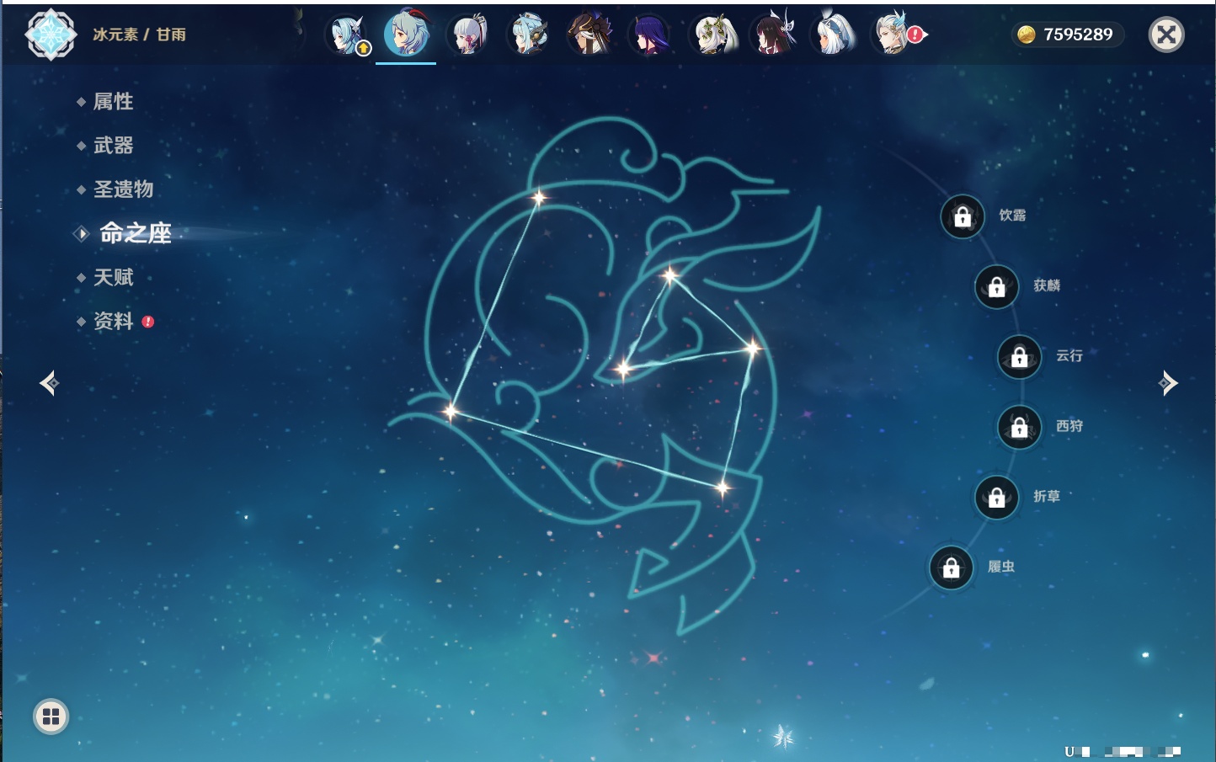Click the Cryo element emblem icon
The image size is (1216, 762).
(51, 35)
